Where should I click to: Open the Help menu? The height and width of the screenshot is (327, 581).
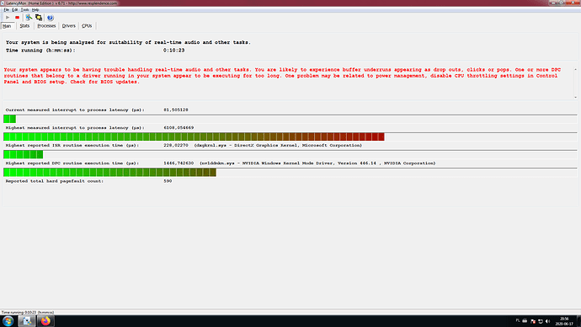(x=35, y=9)
